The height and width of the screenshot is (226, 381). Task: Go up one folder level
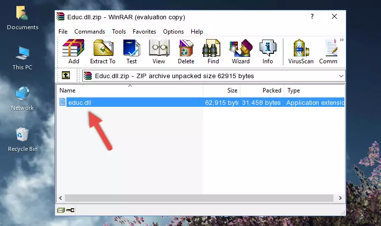[66, 75]
